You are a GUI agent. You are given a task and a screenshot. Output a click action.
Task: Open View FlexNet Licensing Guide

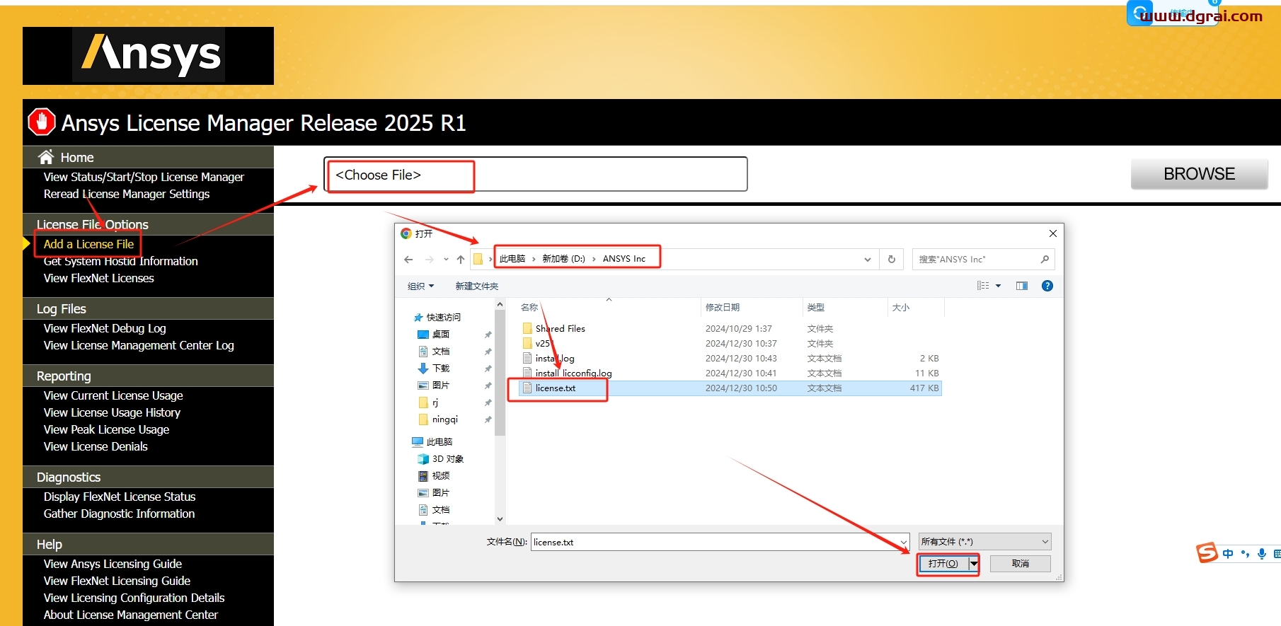[x=117, y=581]
